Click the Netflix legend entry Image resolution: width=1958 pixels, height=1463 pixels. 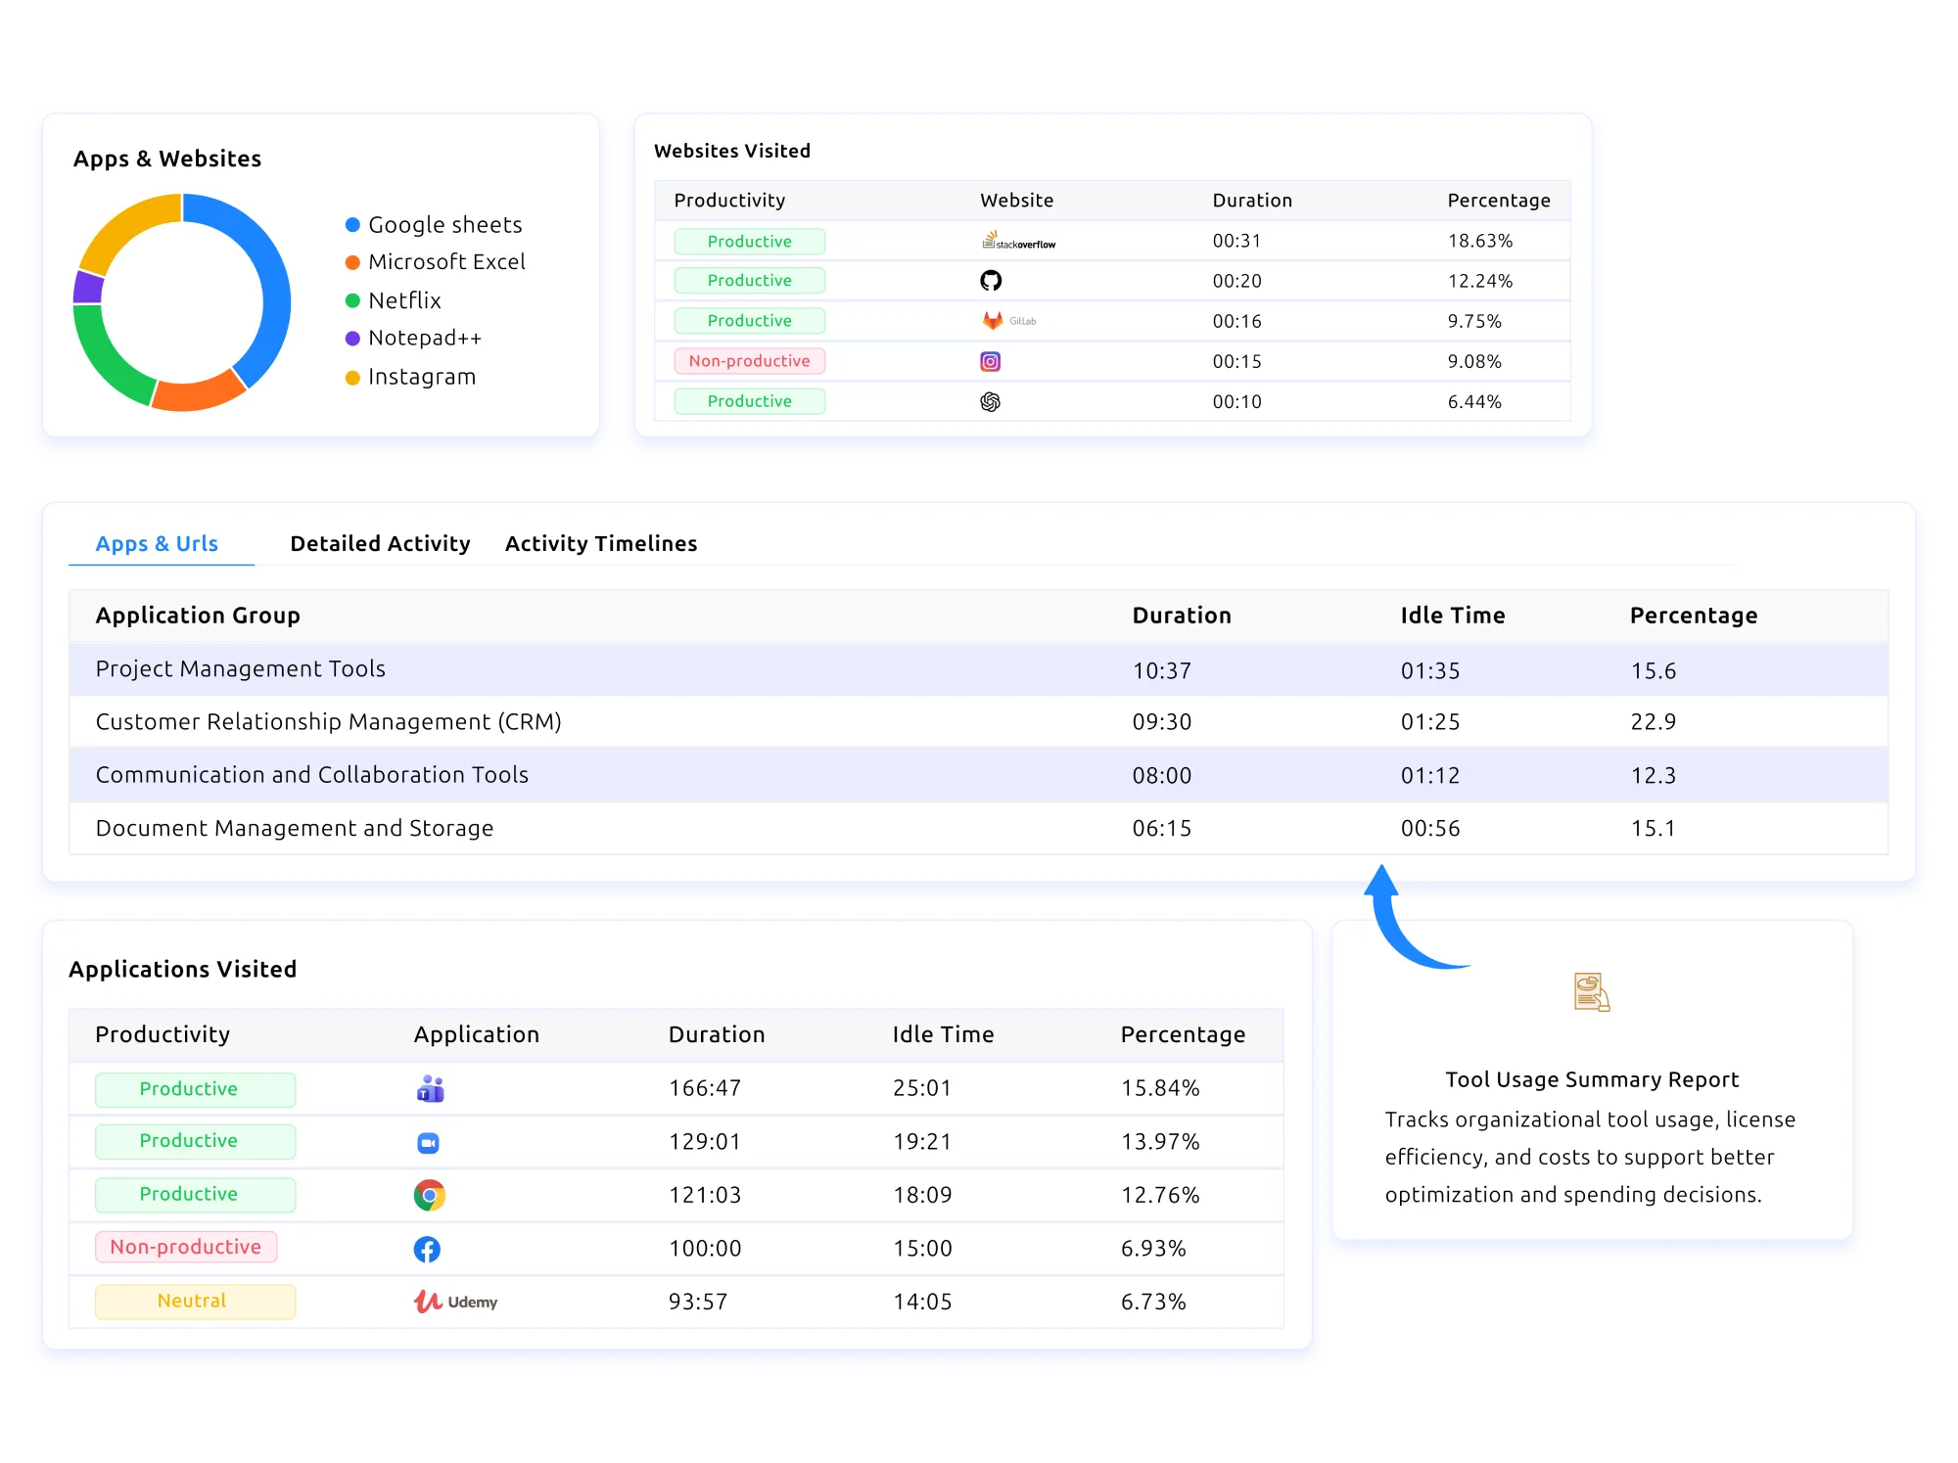[404, 300]
